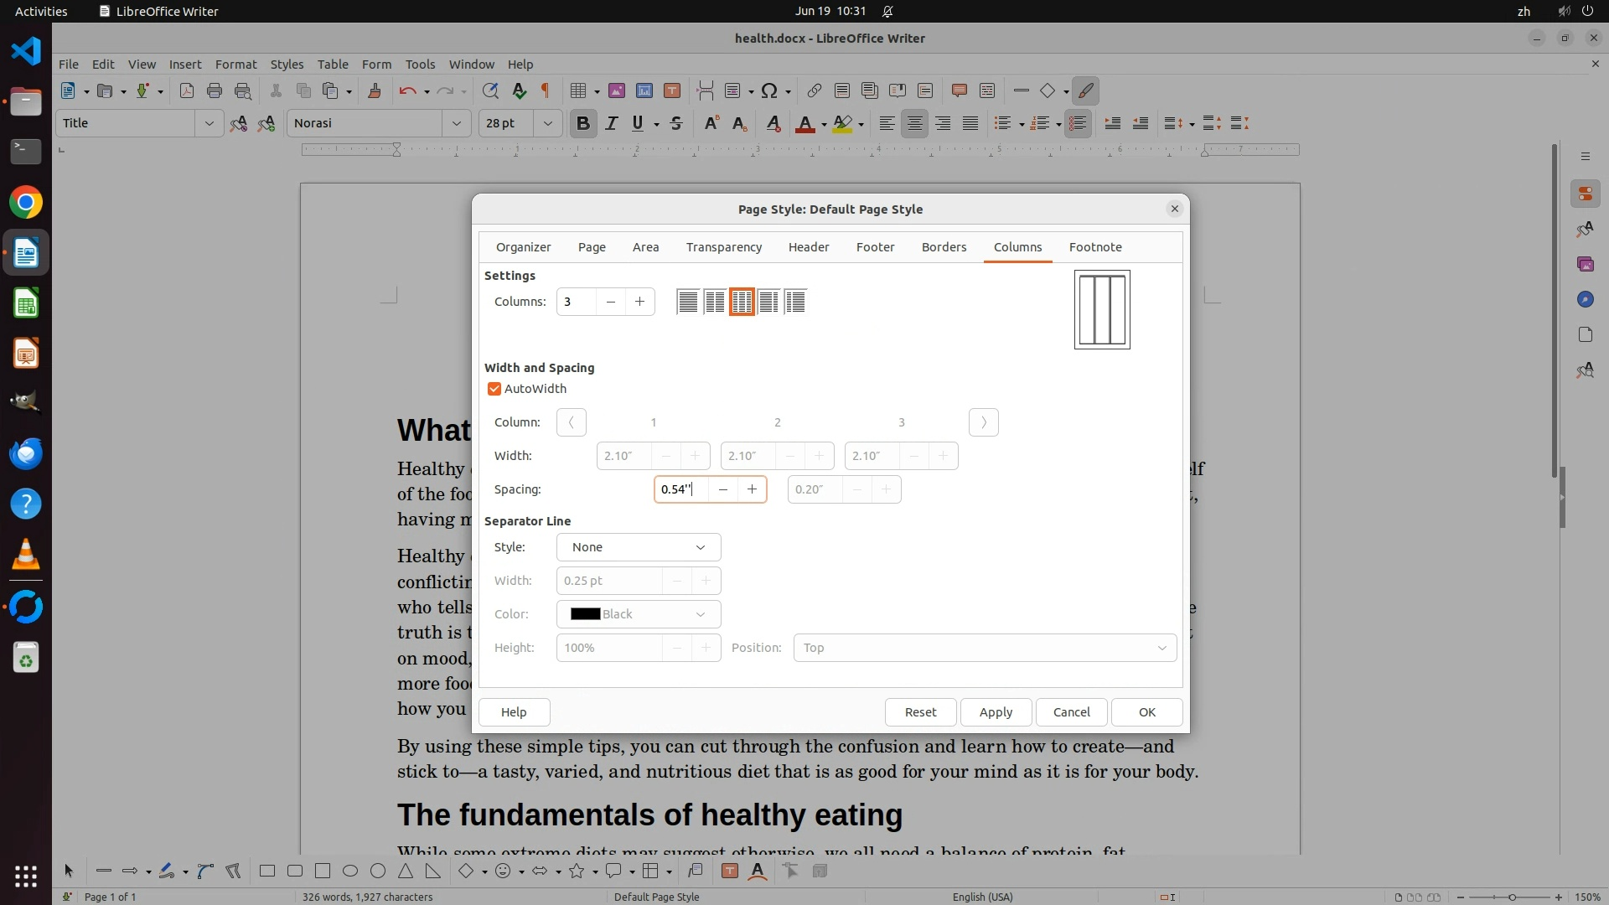Toggle Bold formatting in the toolbar
Image resolution: width=1609 pixels, height=905 pixels.
point(583,124)
